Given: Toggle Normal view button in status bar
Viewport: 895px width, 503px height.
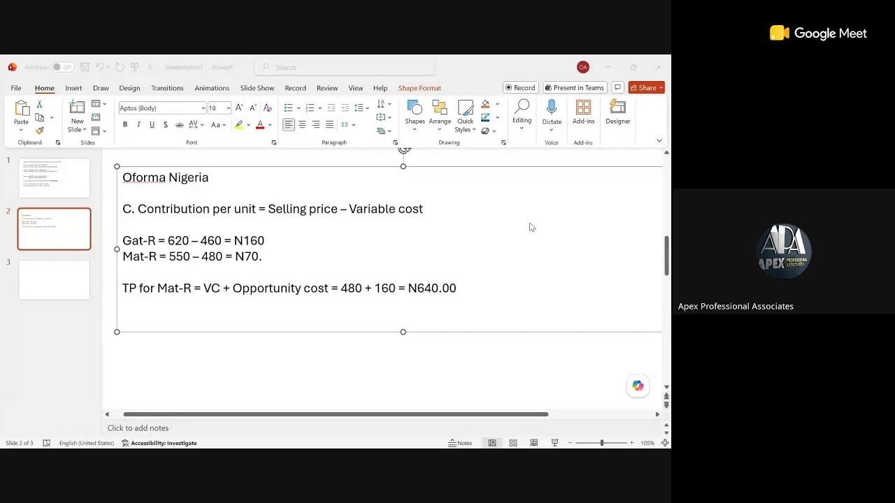Looking at the screenshot, I should pyautogui.click(x=492, y=443).
